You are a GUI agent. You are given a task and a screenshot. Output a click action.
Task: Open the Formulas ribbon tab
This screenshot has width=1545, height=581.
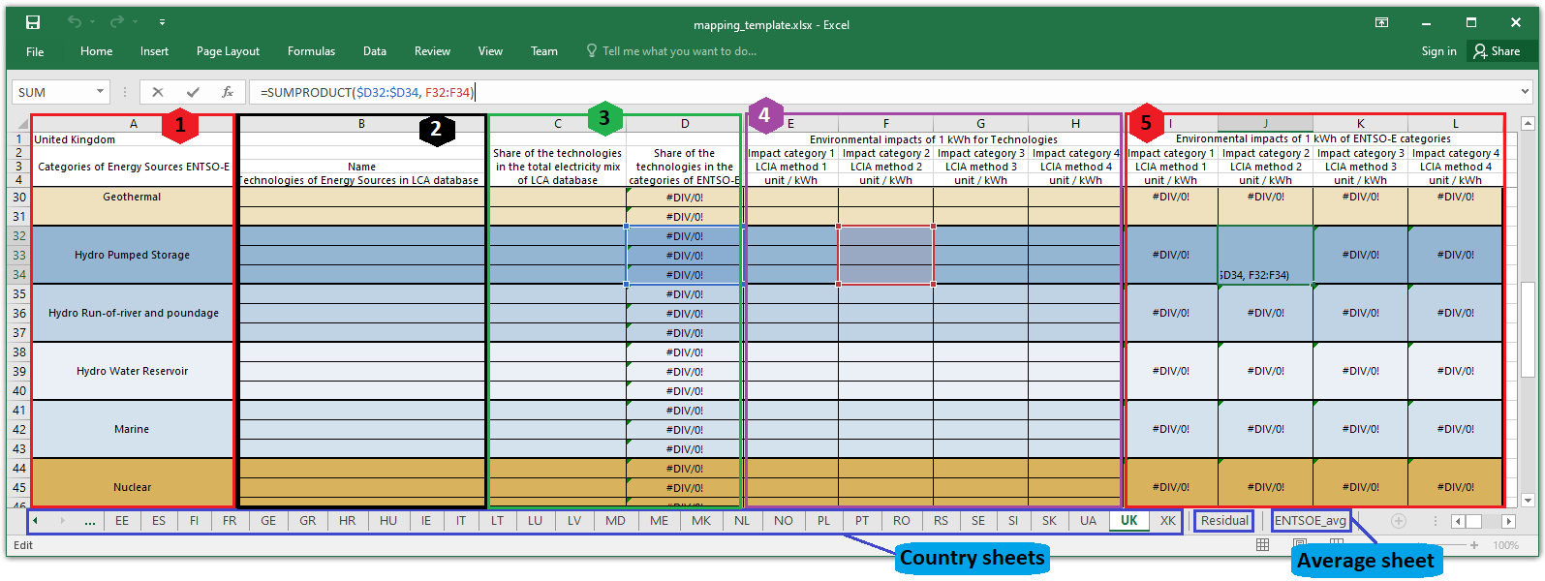tap(311, 51)
